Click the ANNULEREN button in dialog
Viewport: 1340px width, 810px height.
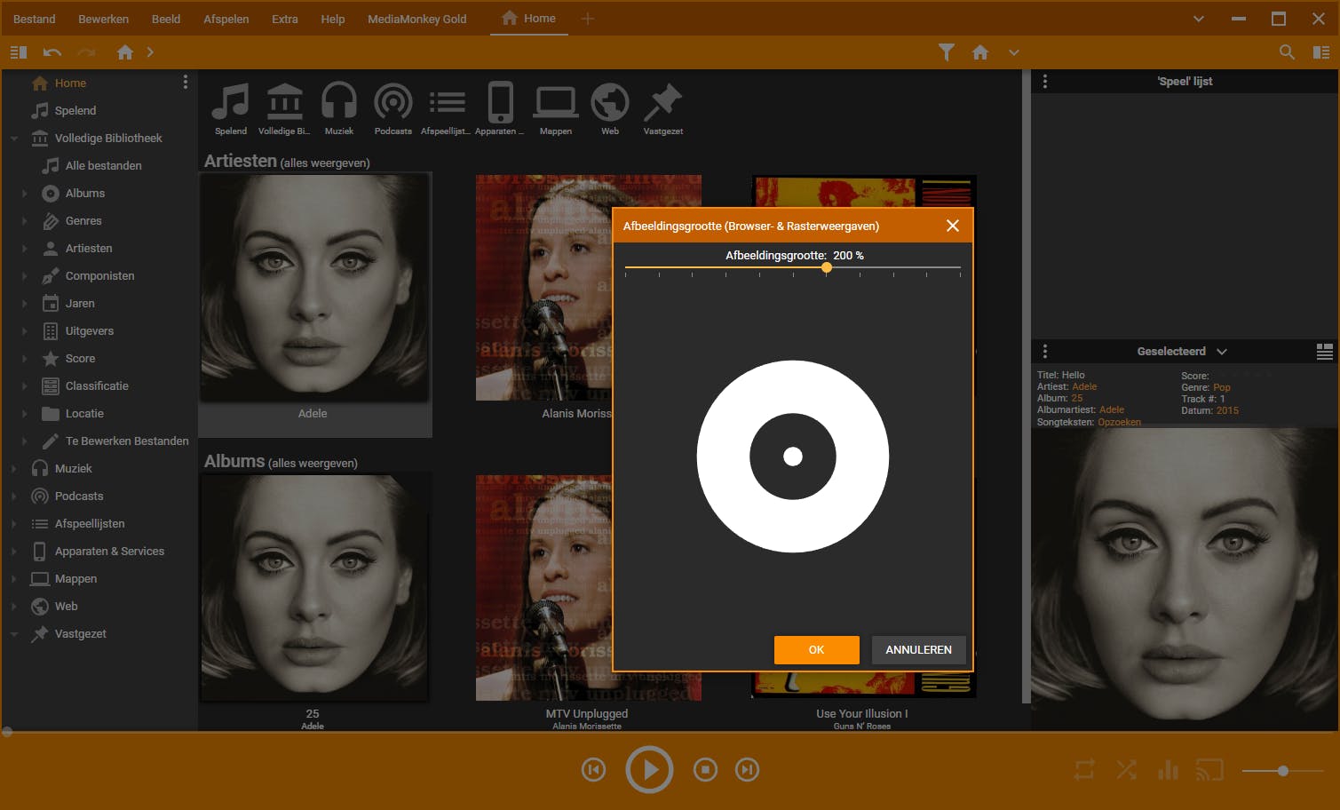click(x=918, y=650)
